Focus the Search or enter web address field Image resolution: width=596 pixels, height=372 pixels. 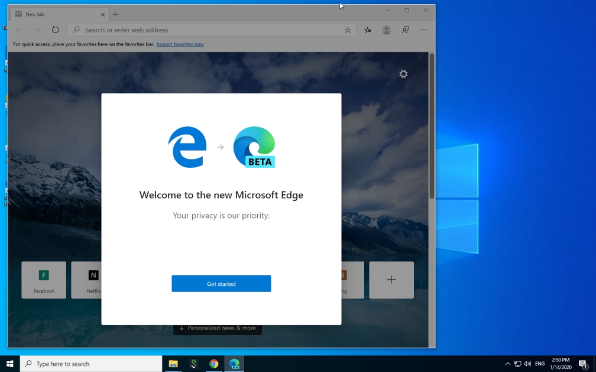pos(211,30)
